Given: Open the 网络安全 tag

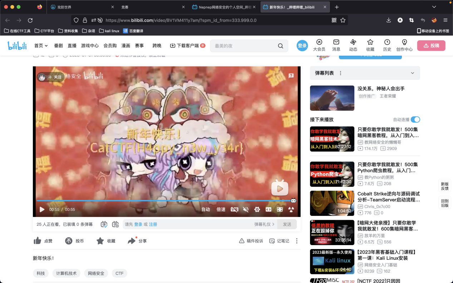Looking at the screenshot, I should 96,273.
